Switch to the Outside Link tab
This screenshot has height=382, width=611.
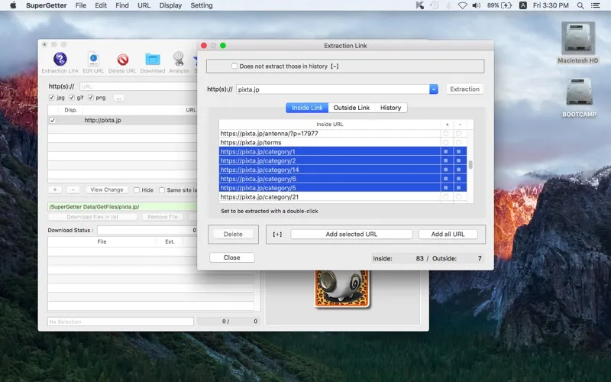pos(351,108)
